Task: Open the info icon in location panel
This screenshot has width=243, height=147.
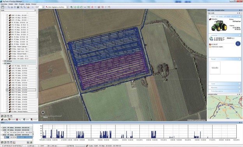Action: pyautogui.click(x=238, y=44)
